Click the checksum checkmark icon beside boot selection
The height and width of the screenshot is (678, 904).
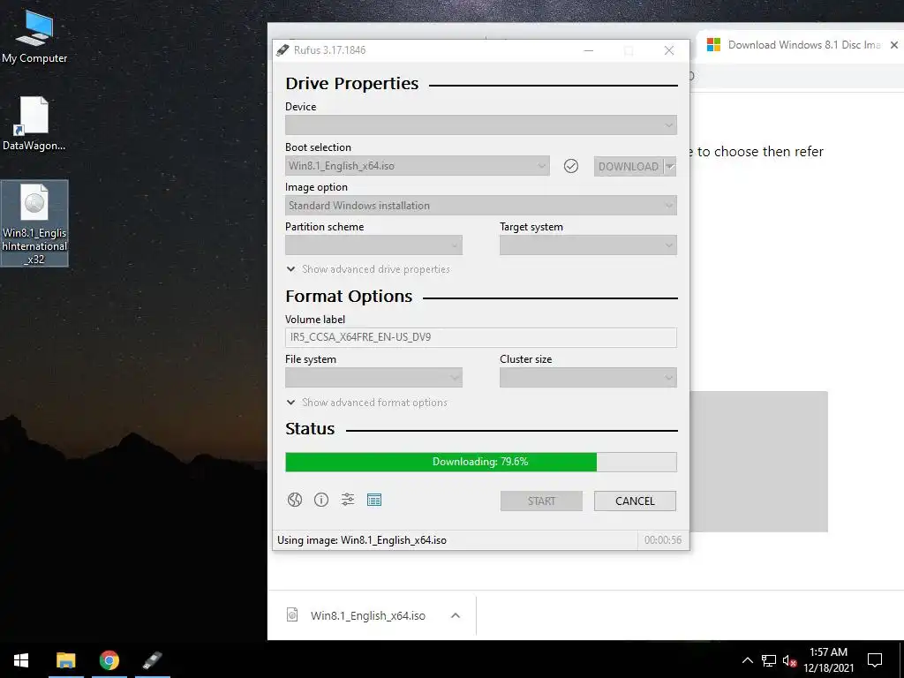tap(571, 166)
